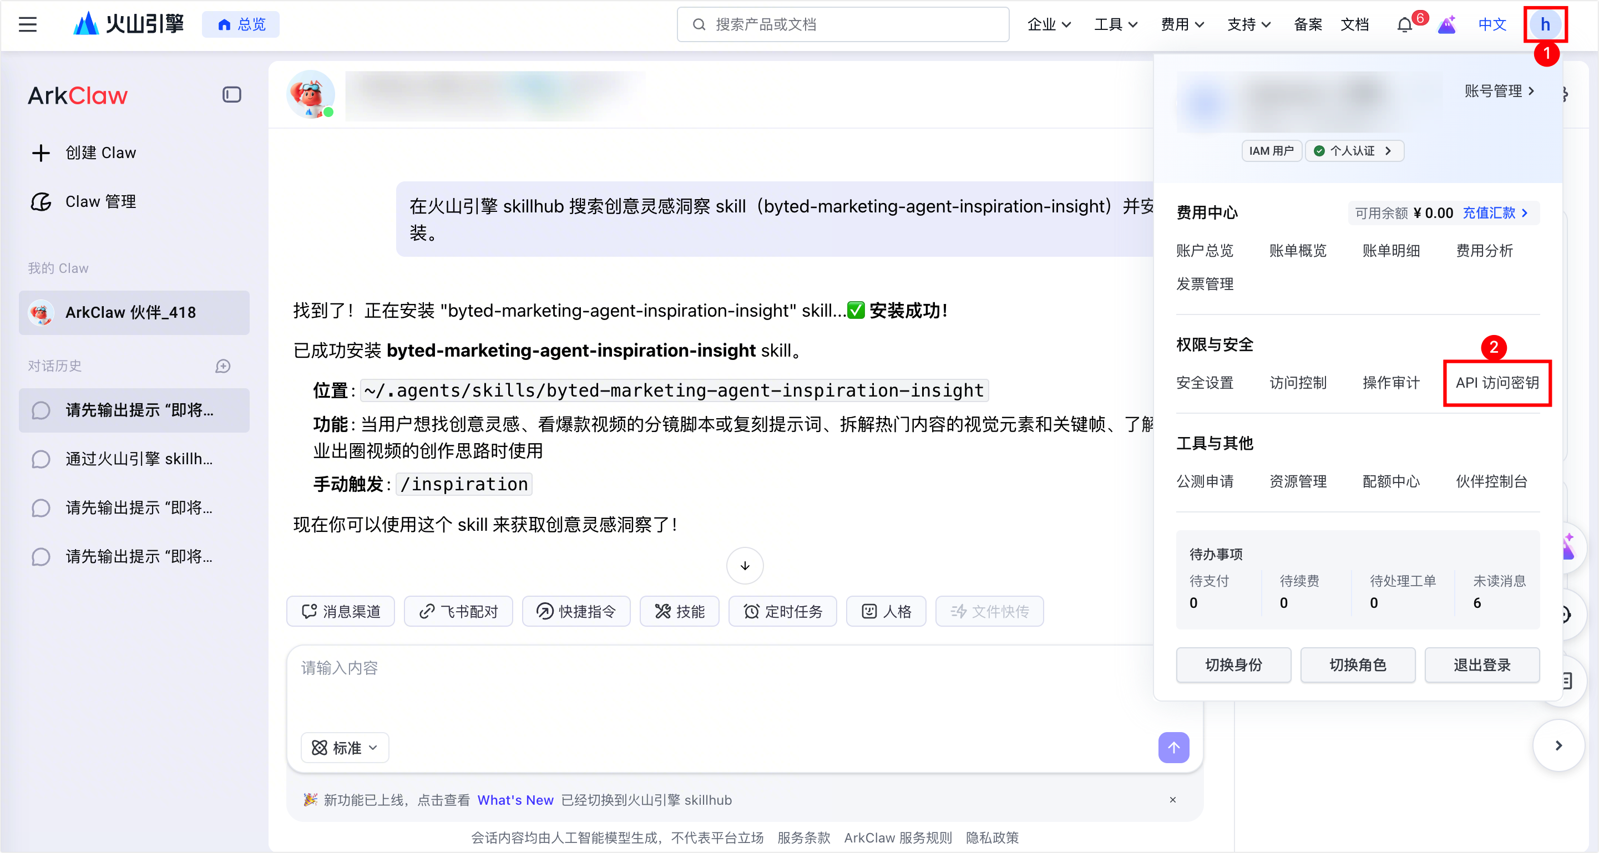
Task: Click the 文件快传 button
Action: point(989,612)
